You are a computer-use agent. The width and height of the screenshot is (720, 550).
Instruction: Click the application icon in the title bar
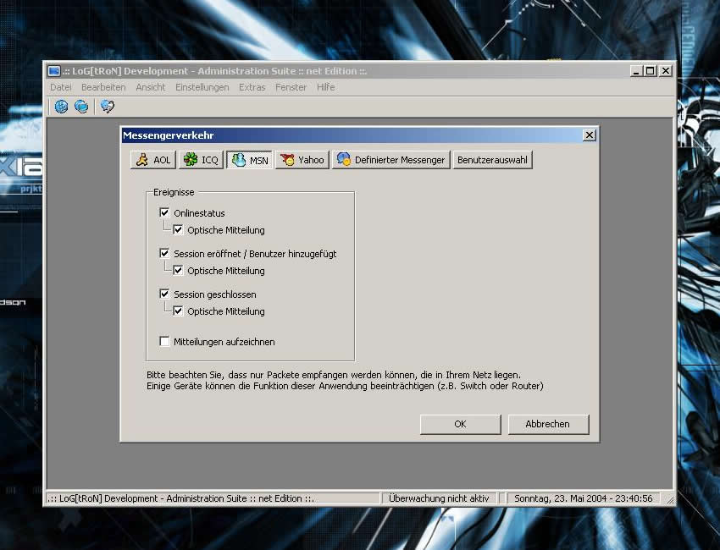click(x=54, y=71)
